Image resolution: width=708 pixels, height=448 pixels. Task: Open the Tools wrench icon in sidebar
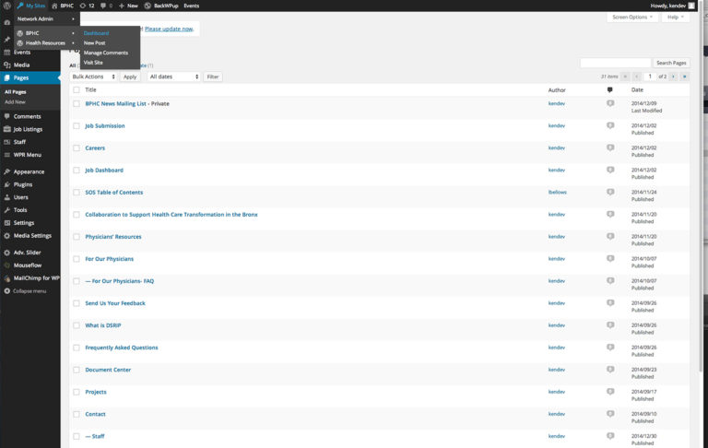pos(7,210)
